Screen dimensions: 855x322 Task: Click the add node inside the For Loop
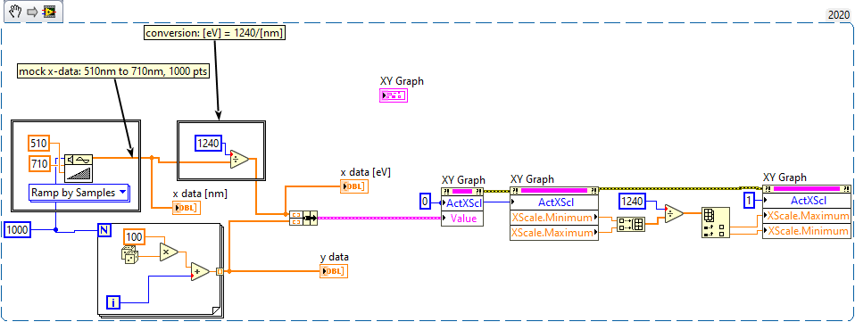coord(200,271)
